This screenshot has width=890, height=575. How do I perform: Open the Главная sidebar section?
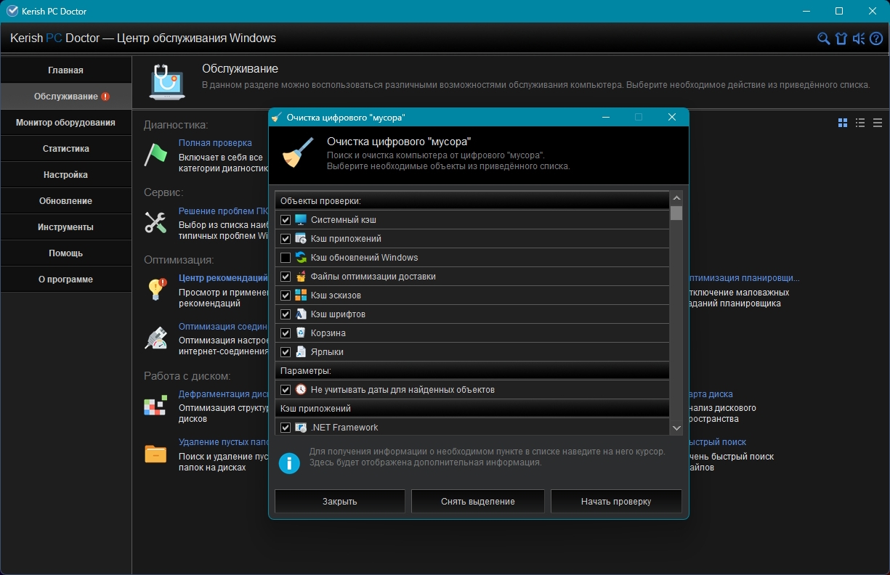(x=66, y=70)
